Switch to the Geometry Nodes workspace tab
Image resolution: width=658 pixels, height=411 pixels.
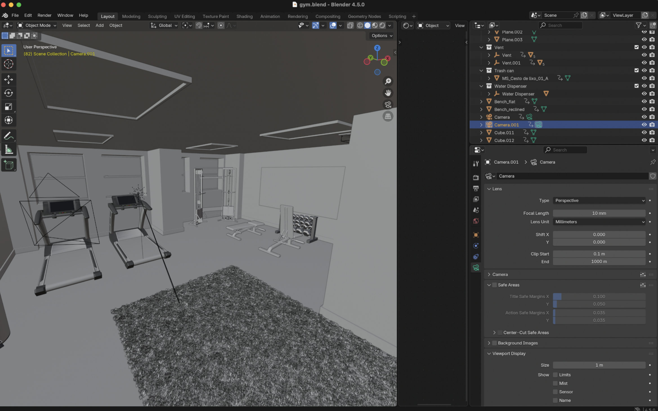tap(364, 17)
